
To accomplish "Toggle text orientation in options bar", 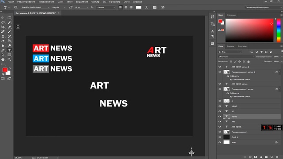I will click(x=16, y=8).
